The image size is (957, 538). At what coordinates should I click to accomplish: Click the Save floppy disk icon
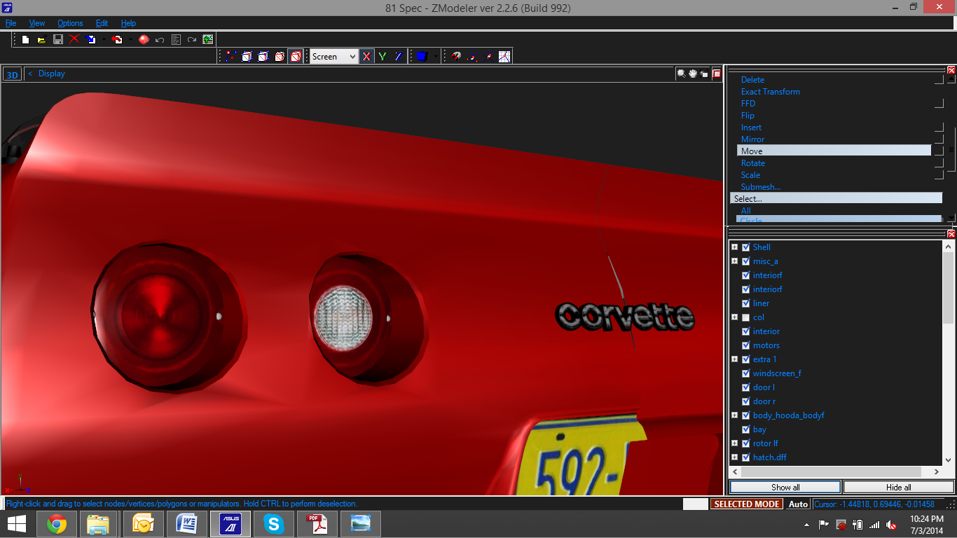[x=58, y=39]
